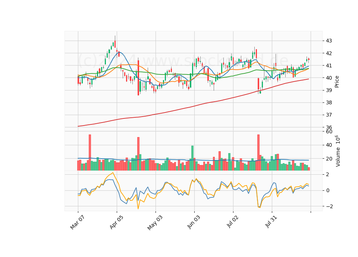This screenshot has width=358, height=257.
Task: Click the oscillator axis value 0
Action: [x=328, y=190]
